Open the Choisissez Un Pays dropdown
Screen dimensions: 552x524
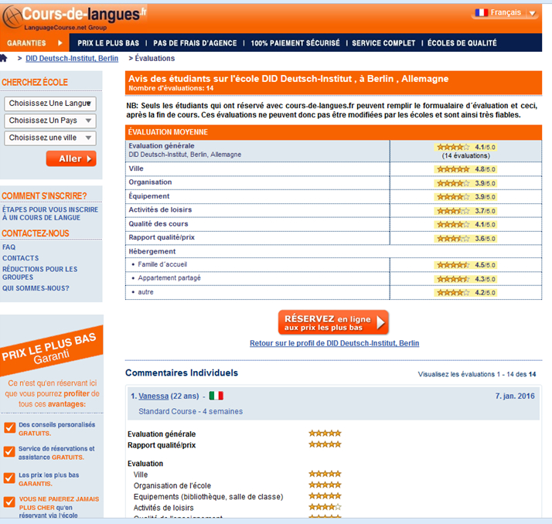tap(50, 121)
